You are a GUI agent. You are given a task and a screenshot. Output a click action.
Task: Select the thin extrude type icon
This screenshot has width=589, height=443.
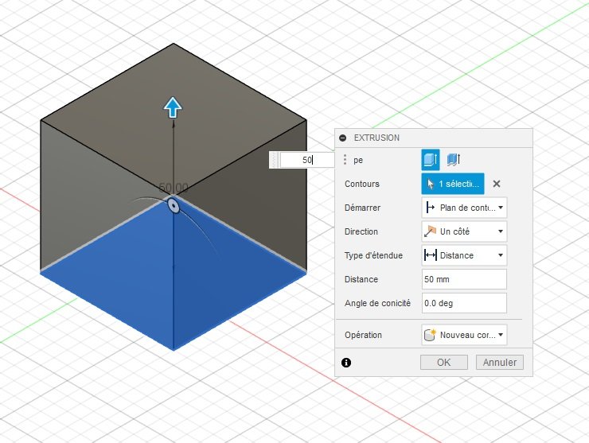tap(454, 160)
